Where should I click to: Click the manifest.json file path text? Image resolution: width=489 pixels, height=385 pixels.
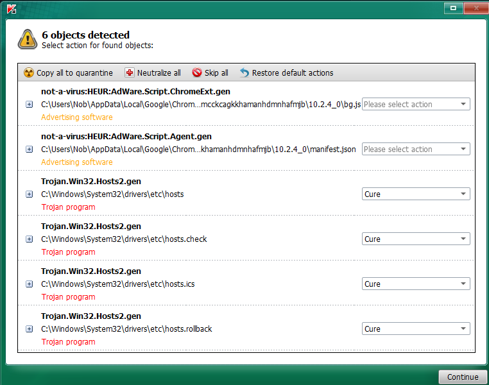[198, 150]
